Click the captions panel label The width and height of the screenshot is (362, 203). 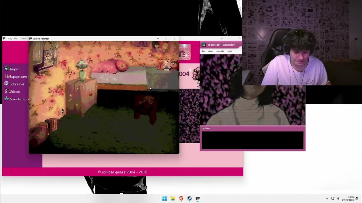tap(206, 128)
